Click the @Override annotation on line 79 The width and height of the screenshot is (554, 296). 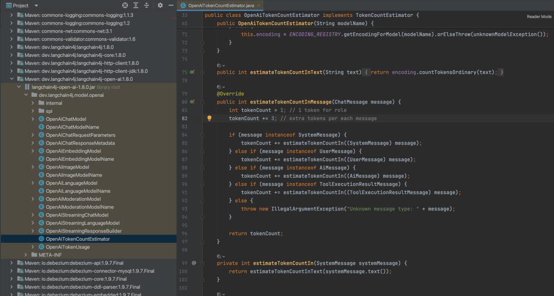click(230, 94)
